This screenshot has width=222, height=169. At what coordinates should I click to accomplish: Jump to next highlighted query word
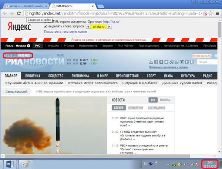pos(109,27)
